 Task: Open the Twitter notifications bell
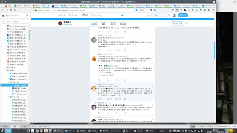(x=85, y=15)
